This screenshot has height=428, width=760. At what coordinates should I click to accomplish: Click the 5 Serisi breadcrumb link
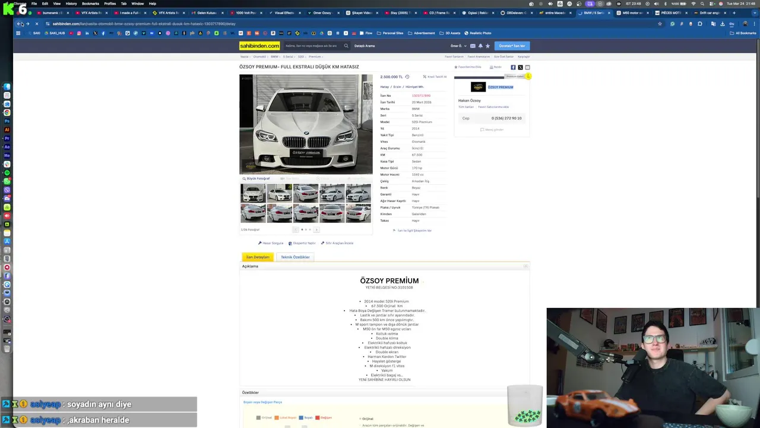pyautogui.click(x=288, y=56)
